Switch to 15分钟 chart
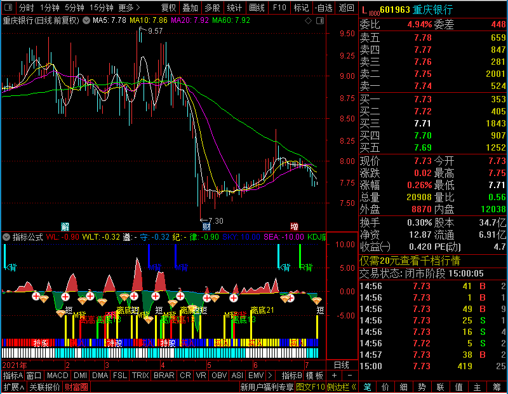This screenshot has height=394, width=508. [x=101, y=8]
